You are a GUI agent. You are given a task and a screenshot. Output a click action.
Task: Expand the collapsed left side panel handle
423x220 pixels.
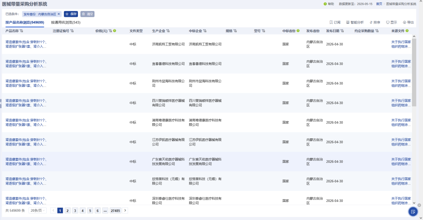tap(1, 104)
